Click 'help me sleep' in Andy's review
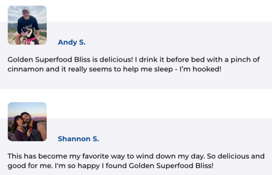 click(x=148, y=69)
